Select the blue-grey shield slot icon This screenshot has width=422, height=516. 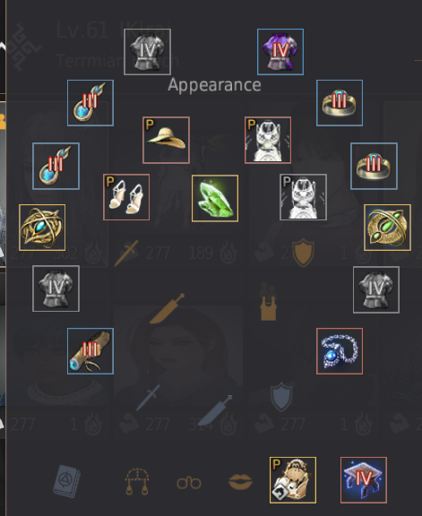[x=281, y=397]
